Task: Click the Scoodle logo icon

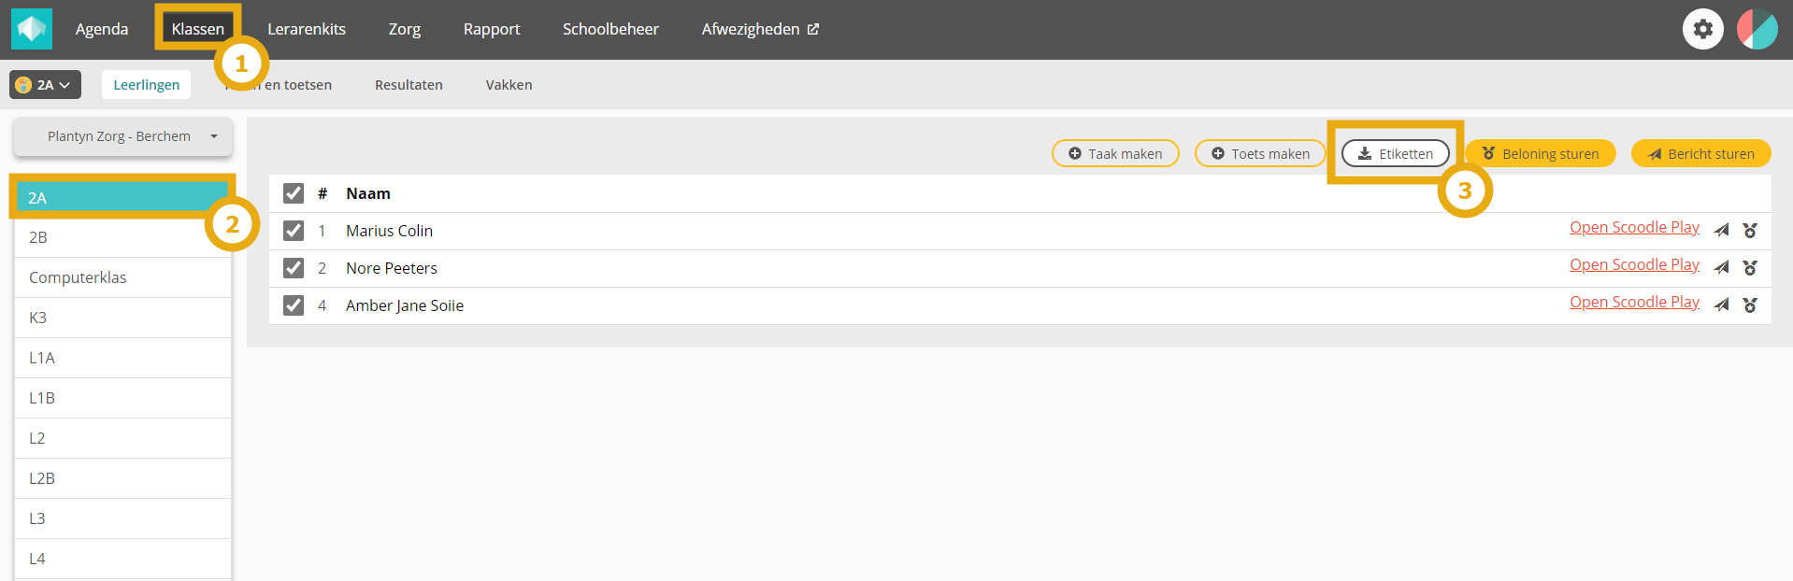Action: (x=31, y=29)
